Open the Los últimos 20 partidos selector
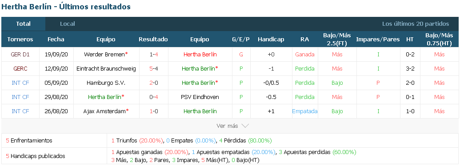Image resolution: width=460 pixels, height=166 pixels. coord(416,24)
